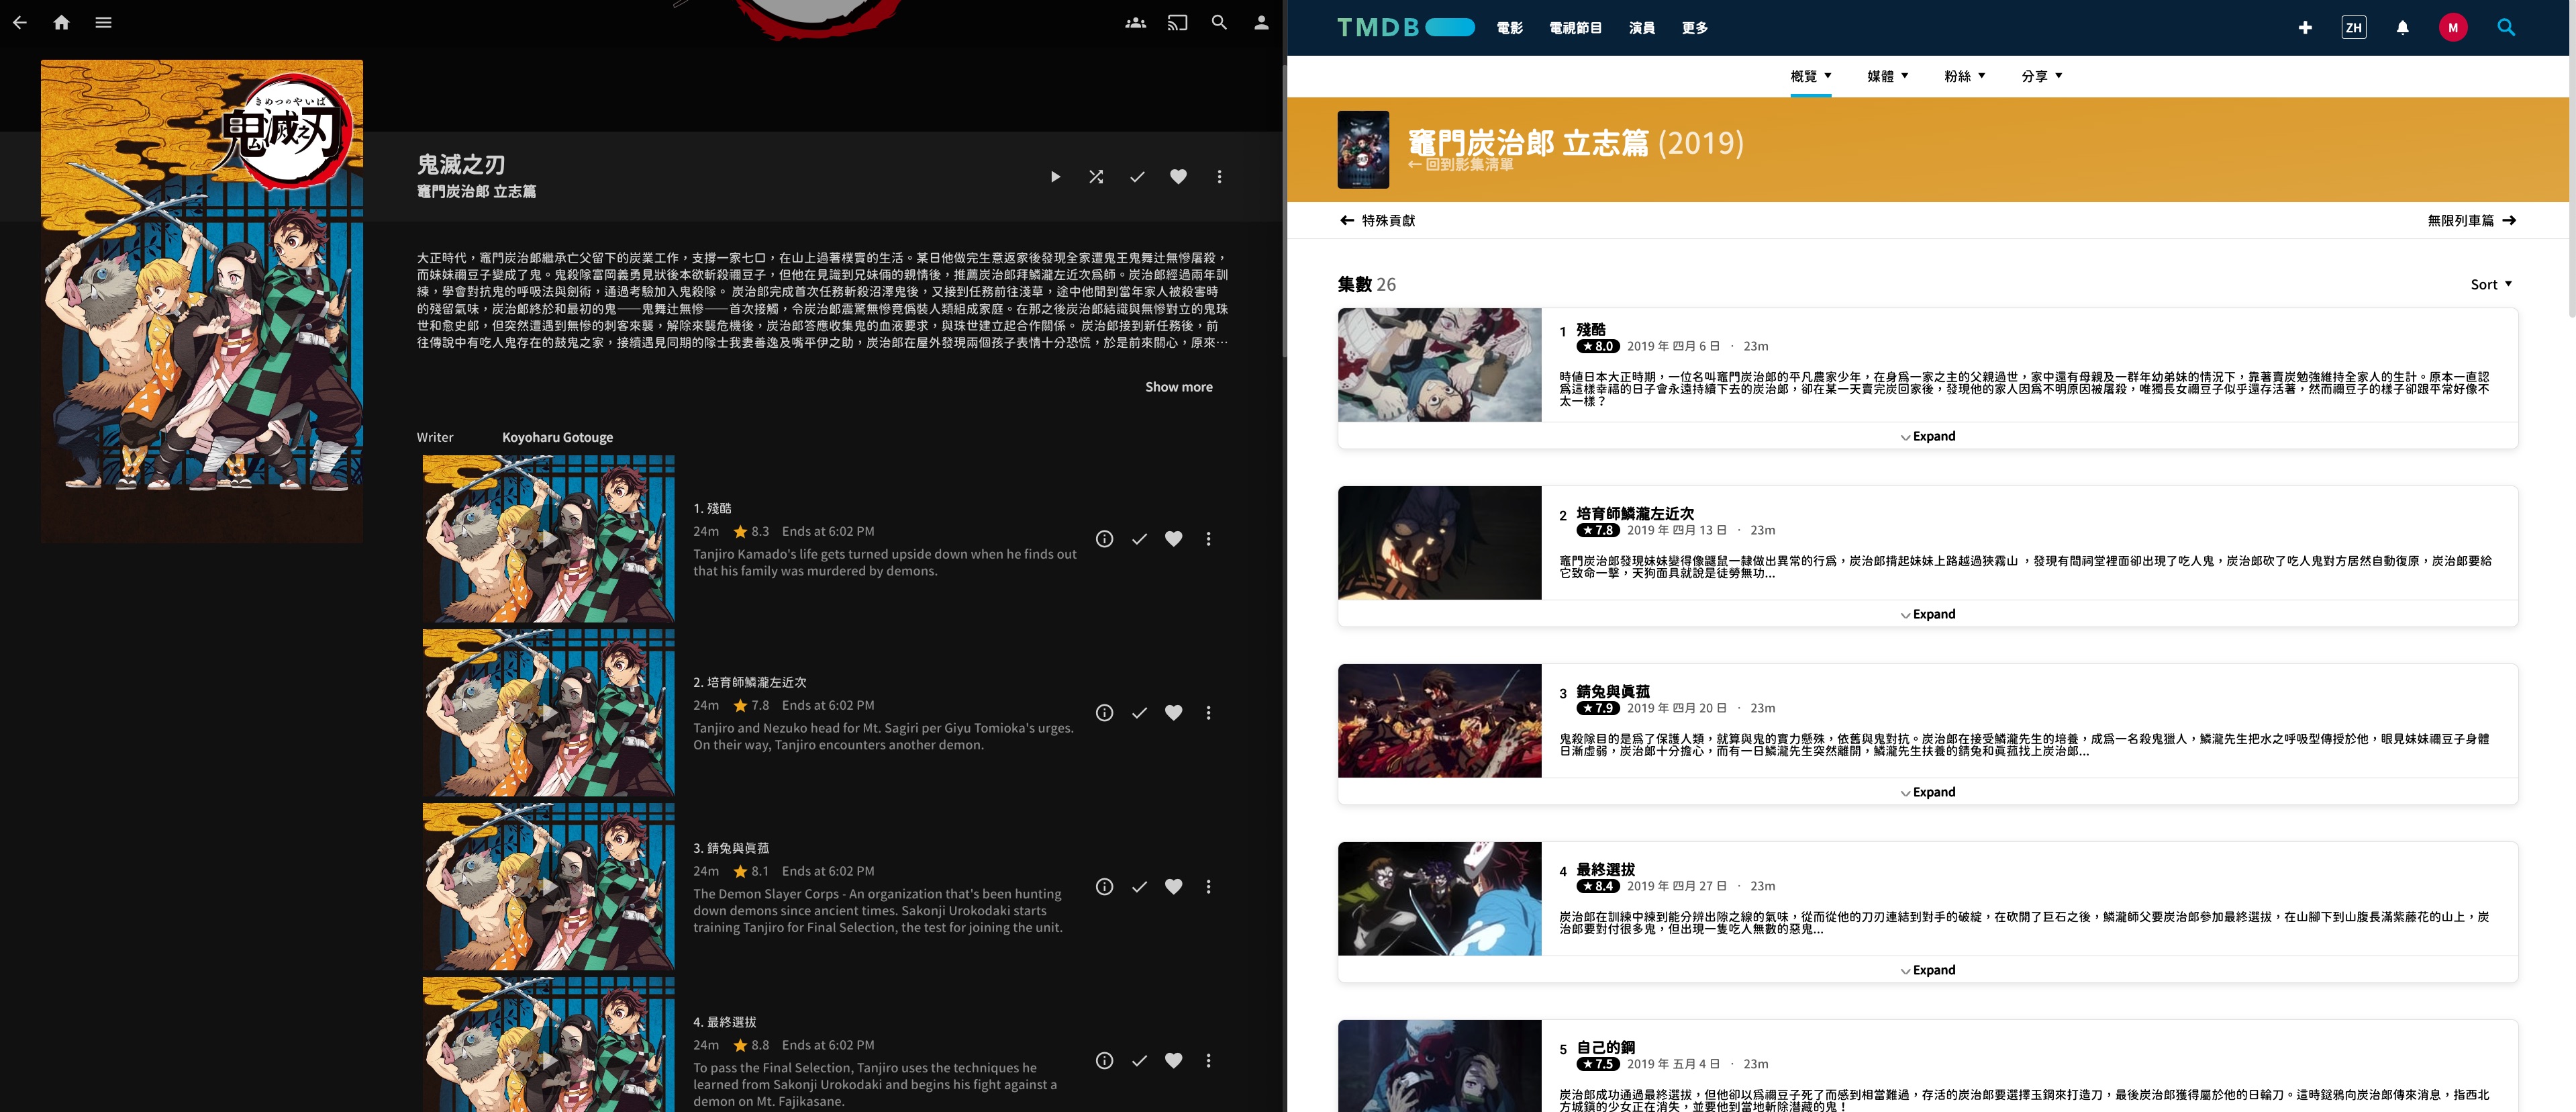Mark the whole season as played
This screenshot has width=2576, height=1112.
(x=1137, y=177)
